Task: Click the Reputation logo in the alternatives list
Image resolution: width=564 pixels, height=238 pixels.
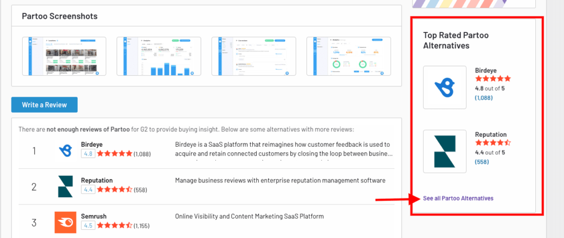Action: [66, 186]
